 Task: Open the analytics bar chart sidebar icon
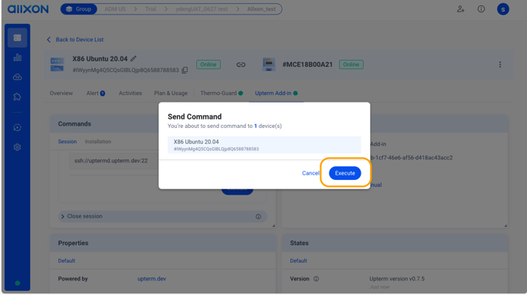click(18, 57)
